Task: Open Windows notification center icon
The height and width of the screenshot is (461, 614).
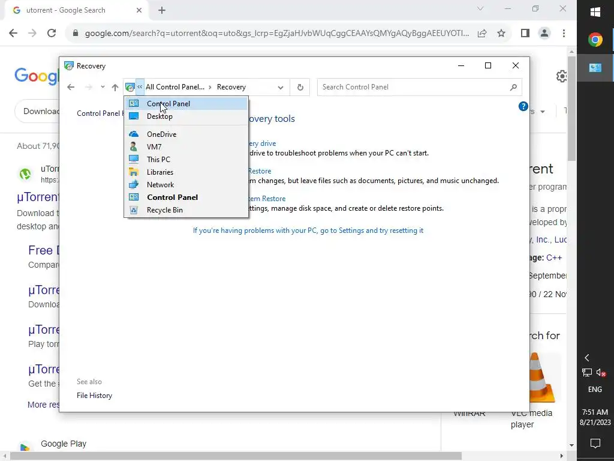Action: click(595, 444)
